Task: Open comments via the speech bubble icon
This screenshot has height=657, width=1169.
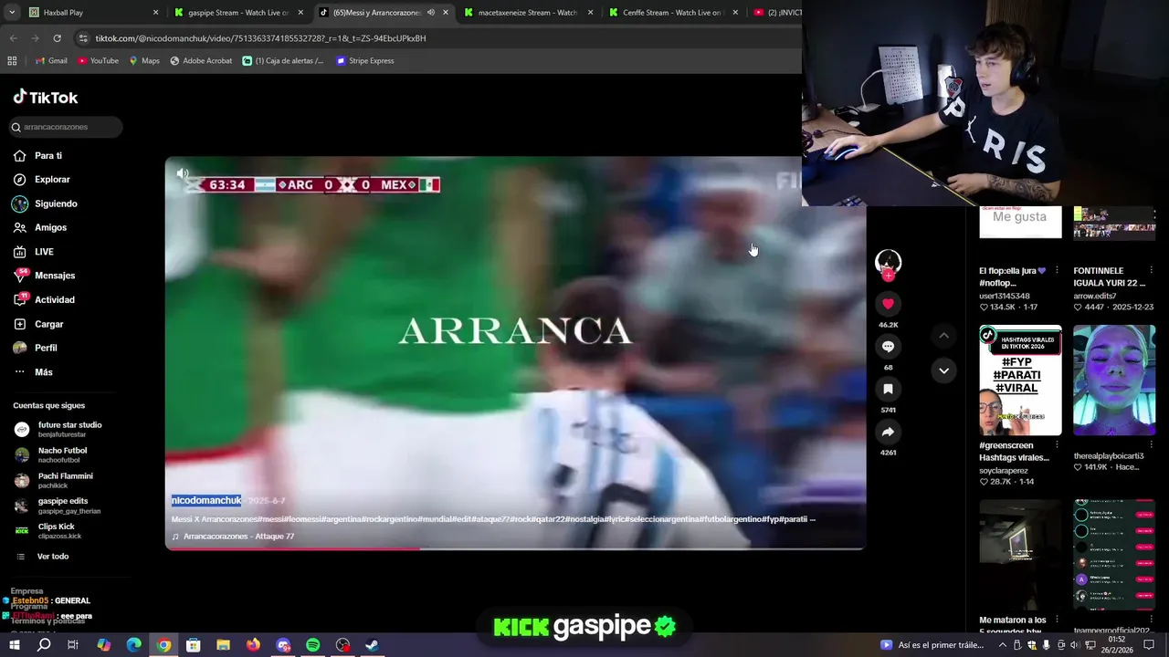Action: tap(888, 347)
